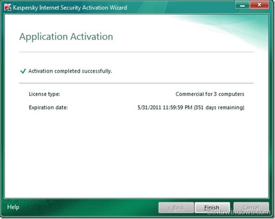Screen dimensions: 275x219
Task: Click the Kaspersky logo icon in title bar
Action: coord(7,7)
